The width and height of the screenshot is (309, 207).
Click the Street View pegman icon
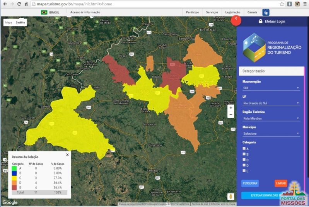(x=231, y=197)
